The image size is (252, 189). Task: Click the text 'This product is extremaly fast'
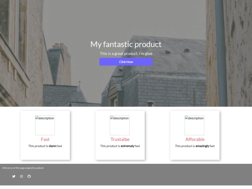coord(120,146)
